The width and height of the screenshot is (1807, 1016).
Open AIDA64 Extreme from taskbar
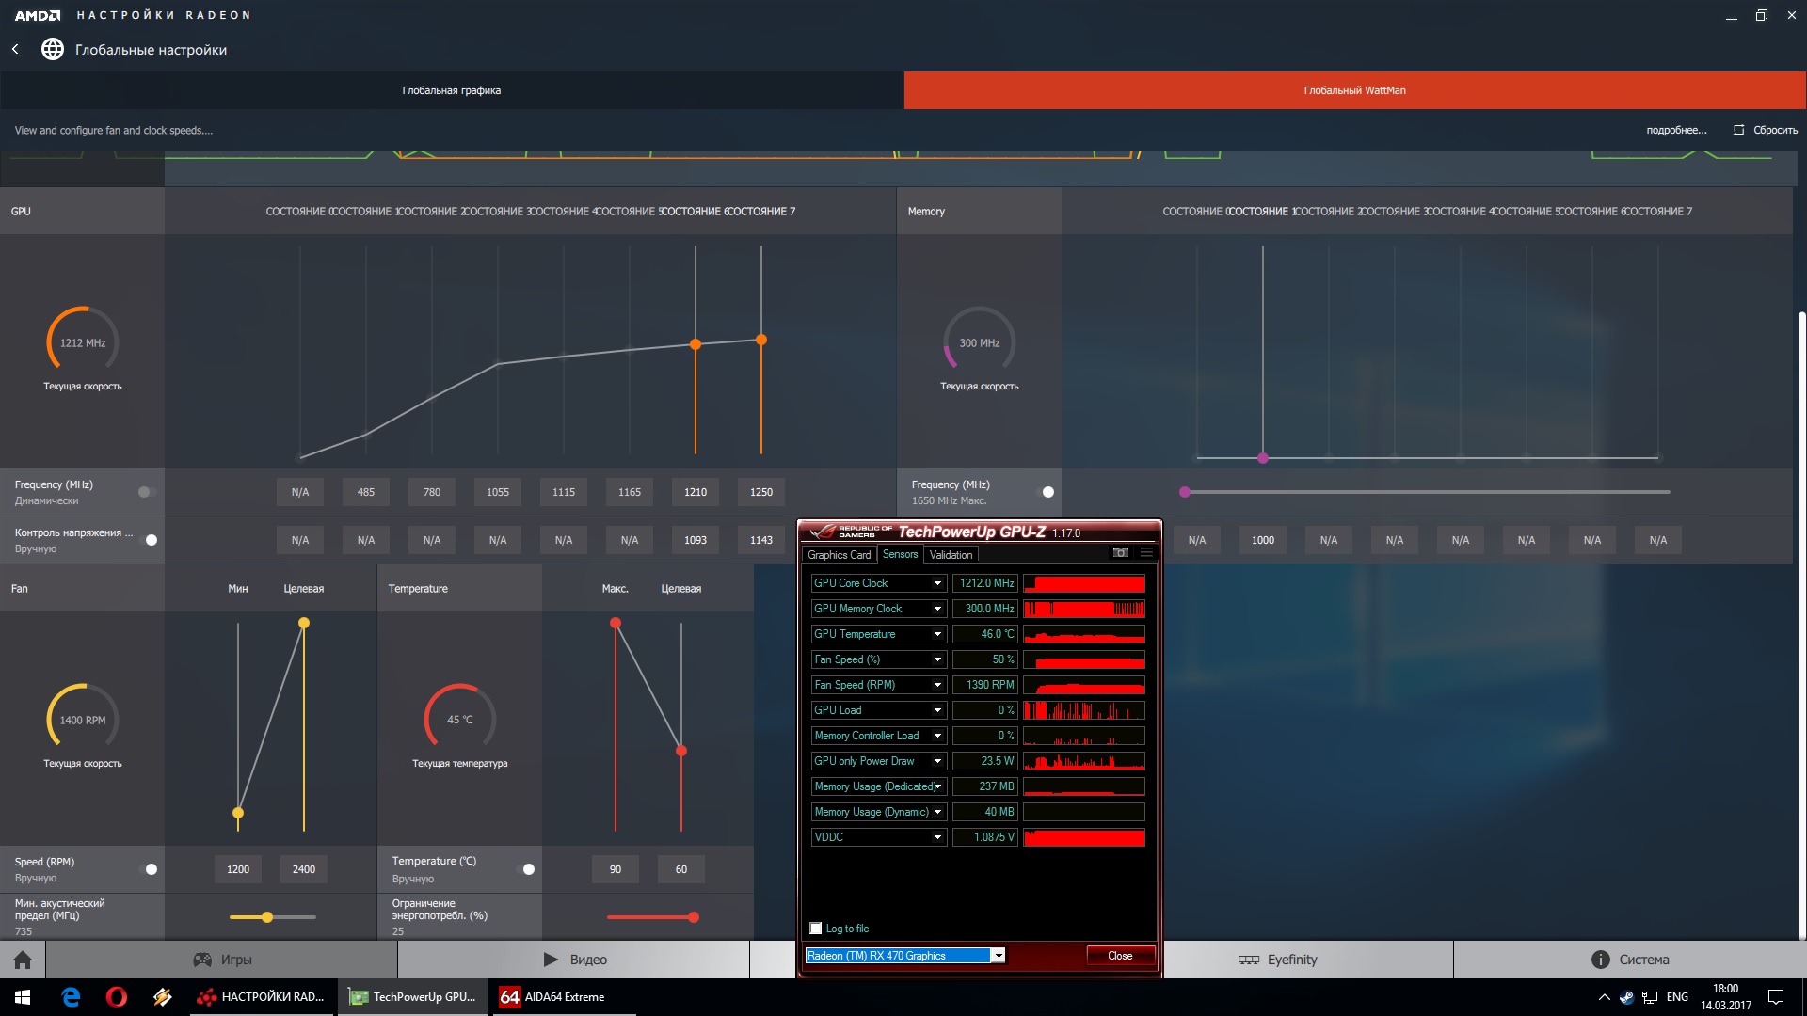point(552,997)
